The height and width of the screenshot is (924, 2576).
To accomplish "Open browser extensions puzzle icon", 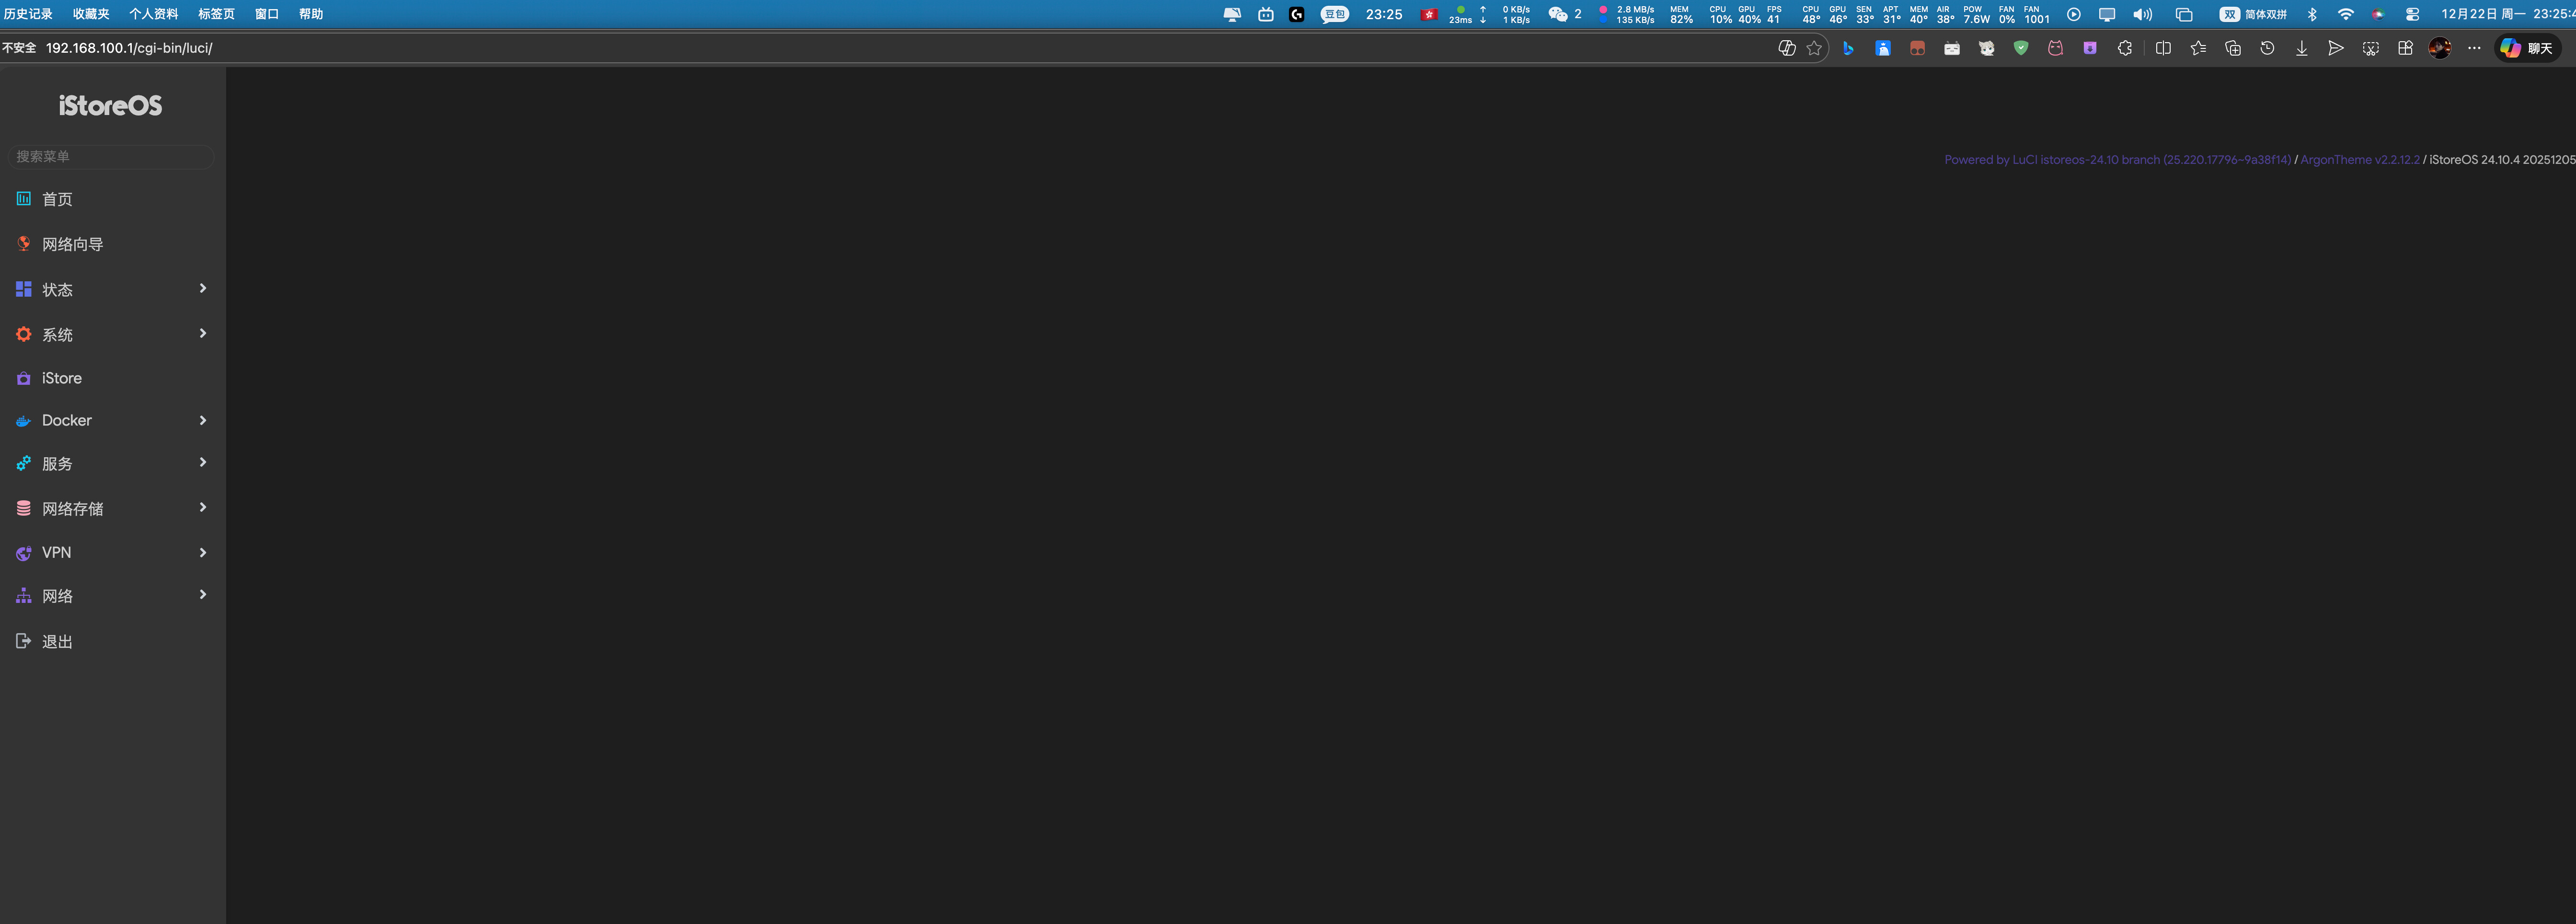I will (2124, 48).
